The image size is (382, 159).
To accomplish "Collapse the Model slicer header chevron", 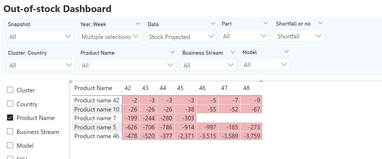I will click(x=286, y=52).
